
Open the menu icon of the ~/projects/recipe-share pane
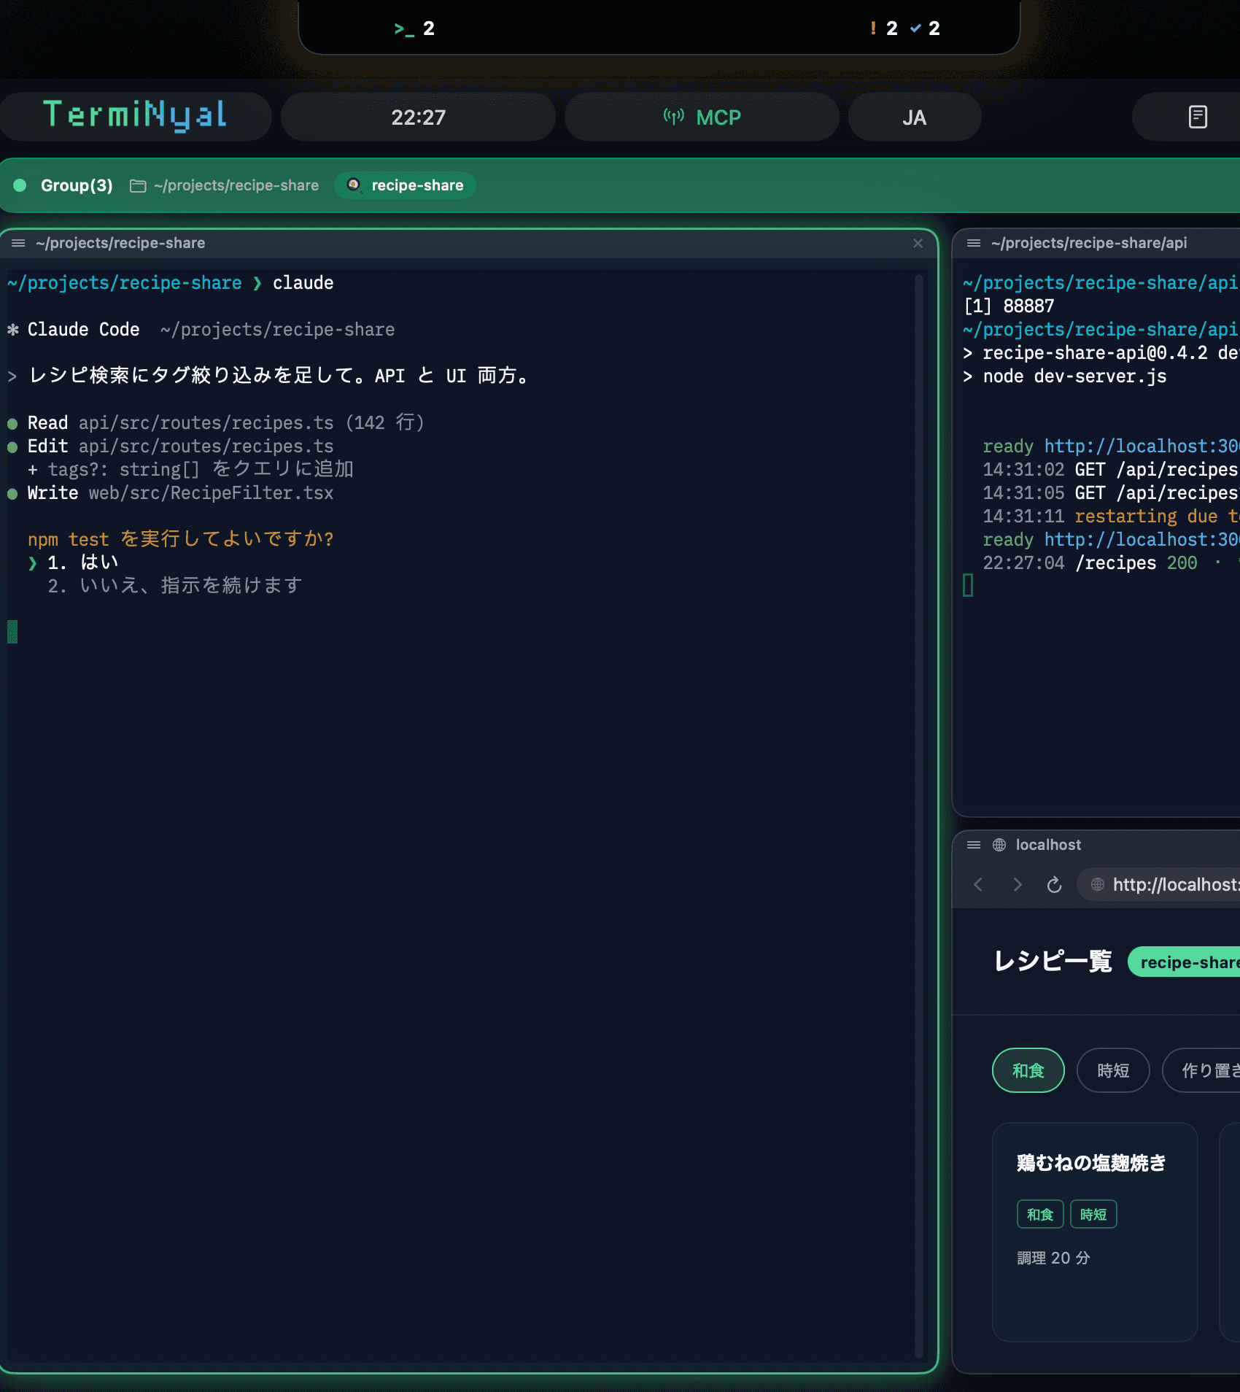point(18,243)
